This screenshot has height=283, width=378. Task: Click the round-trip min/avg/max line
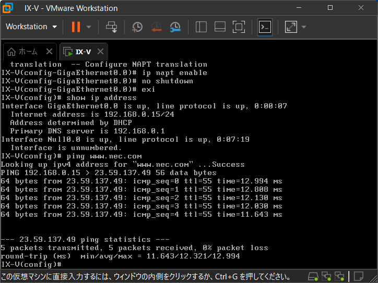coord(120,256)
